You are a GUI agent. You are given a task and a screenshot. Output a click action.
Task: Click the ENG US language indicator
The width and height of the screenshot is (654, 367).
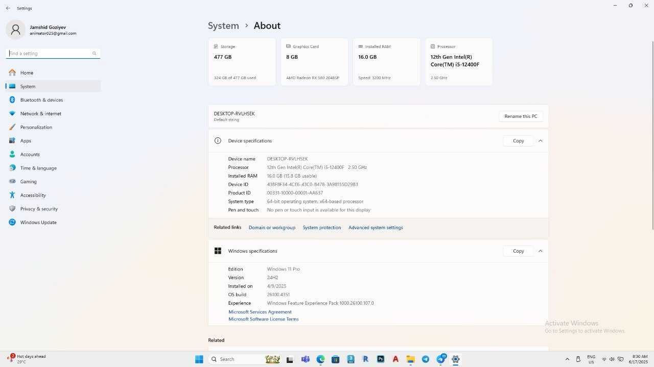(x=591, y=359)
